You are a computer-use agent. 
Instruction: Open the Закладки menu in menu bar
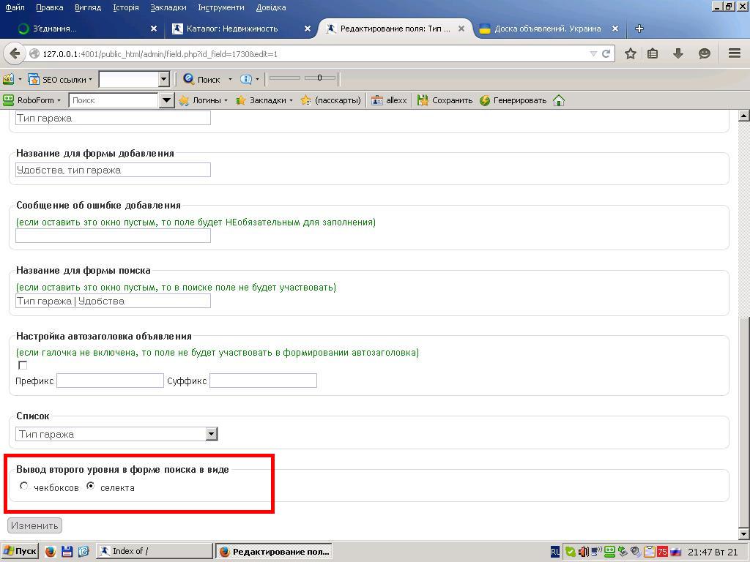tap(168, 7)
